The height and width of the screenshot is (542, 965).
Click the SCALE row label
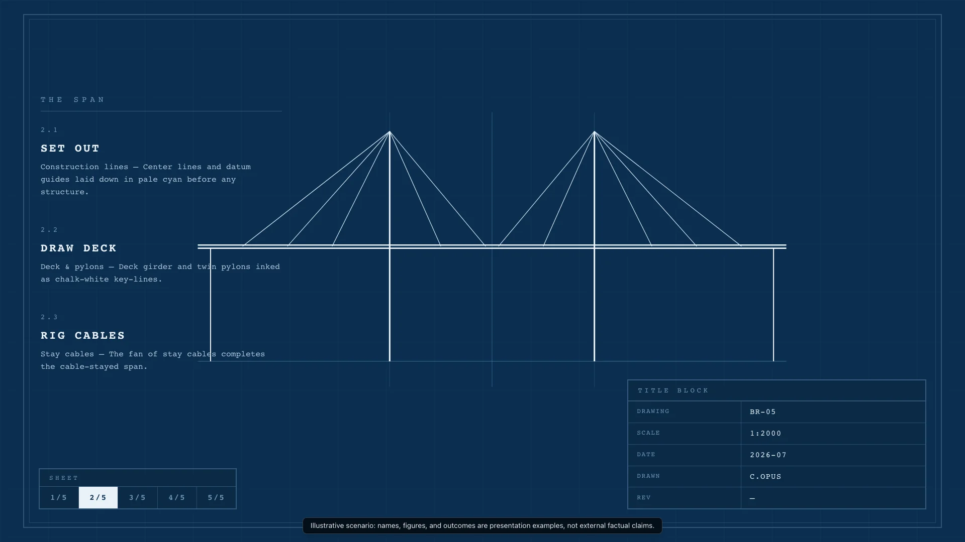coord(648,433)
